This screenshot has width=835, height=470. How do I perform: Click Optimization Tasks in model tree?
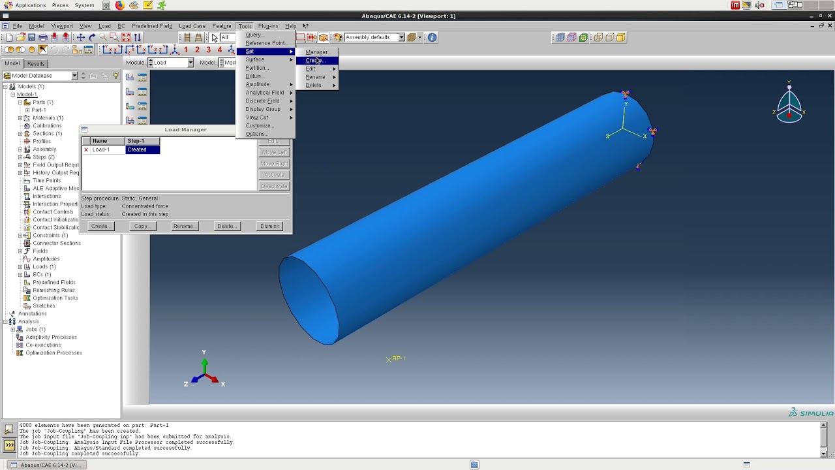(55, 298)
